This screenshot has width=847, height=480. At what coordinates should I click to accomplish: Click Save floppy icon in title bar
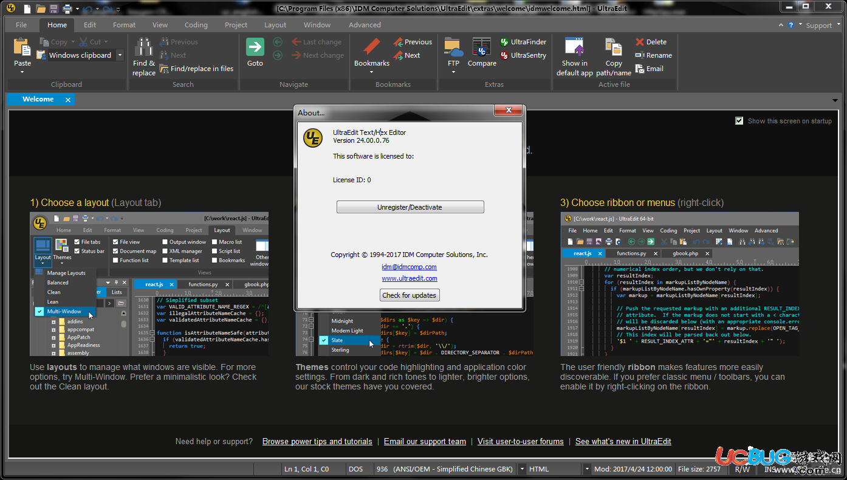(54, 9)
